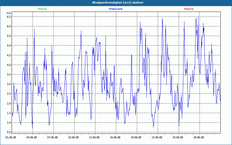Click the 6,5 y-axis value
232x145 pixels.
pos(9,17)
